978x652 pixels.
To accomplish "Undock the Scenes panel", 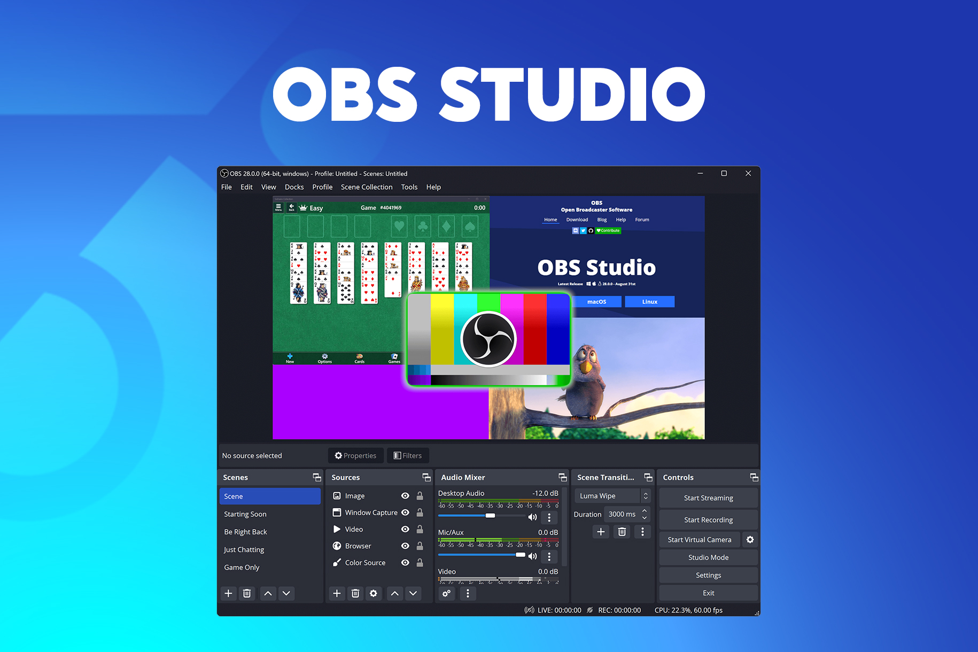I will 317,477.
